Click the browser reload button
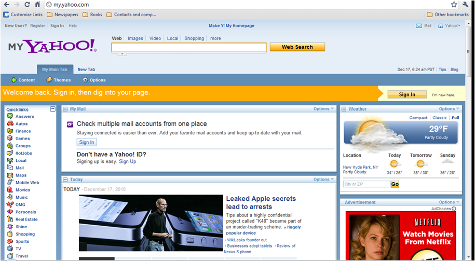This screenshot has width=475, height=261. pos(27,5)
